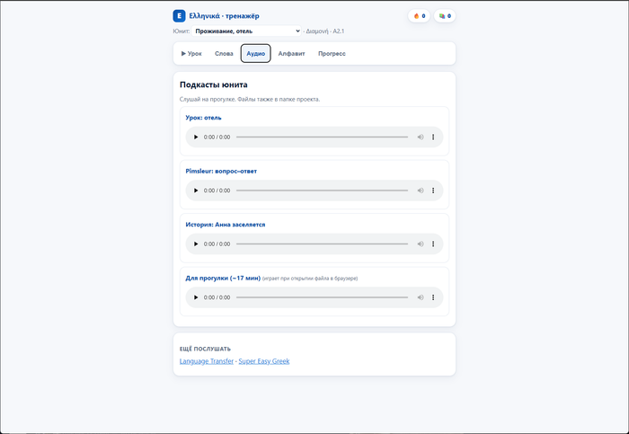
Task: Expand the Юнит dropdown 'Проживание, отель'
Action: coord(246,31)
